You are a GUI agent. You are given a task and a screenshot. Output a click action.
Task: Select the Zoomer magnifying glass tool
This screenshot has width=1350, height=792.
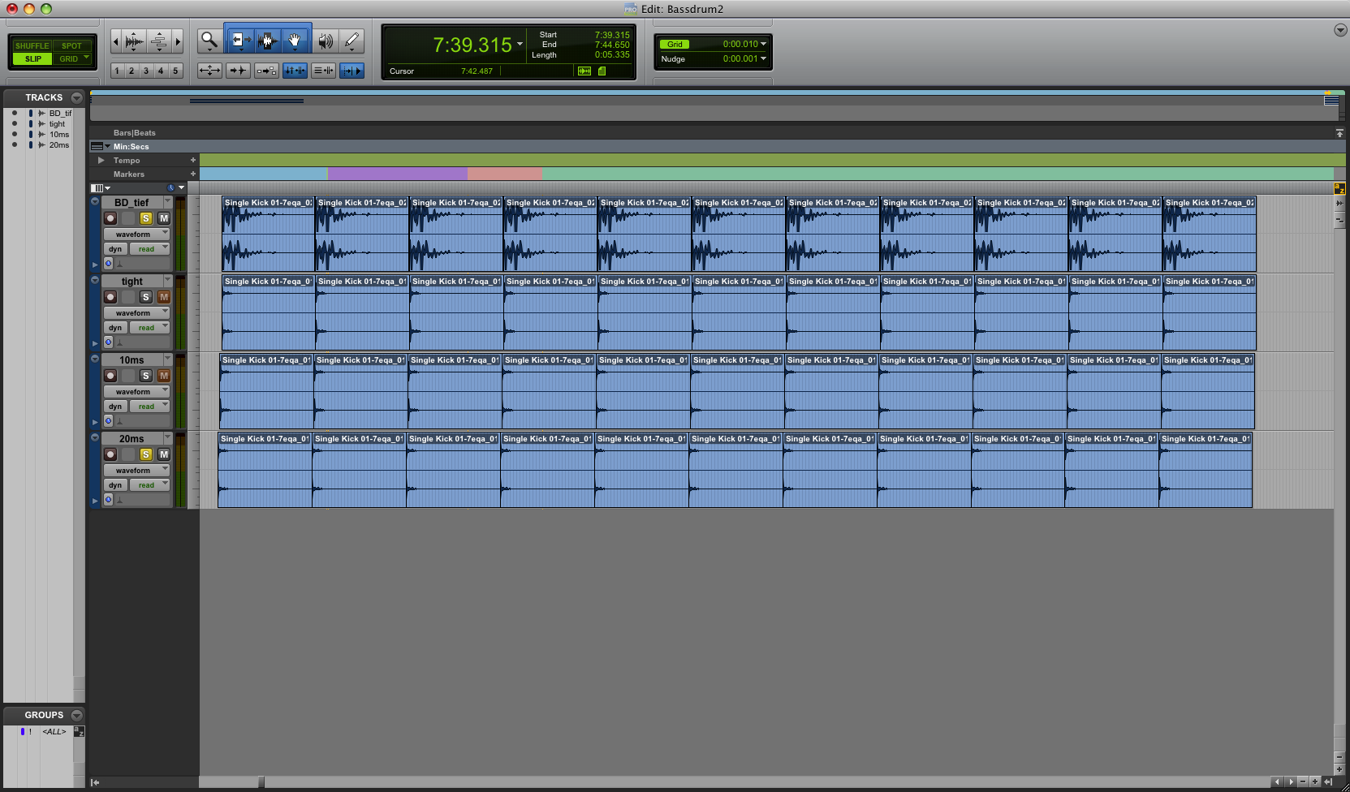coord(209,40)
